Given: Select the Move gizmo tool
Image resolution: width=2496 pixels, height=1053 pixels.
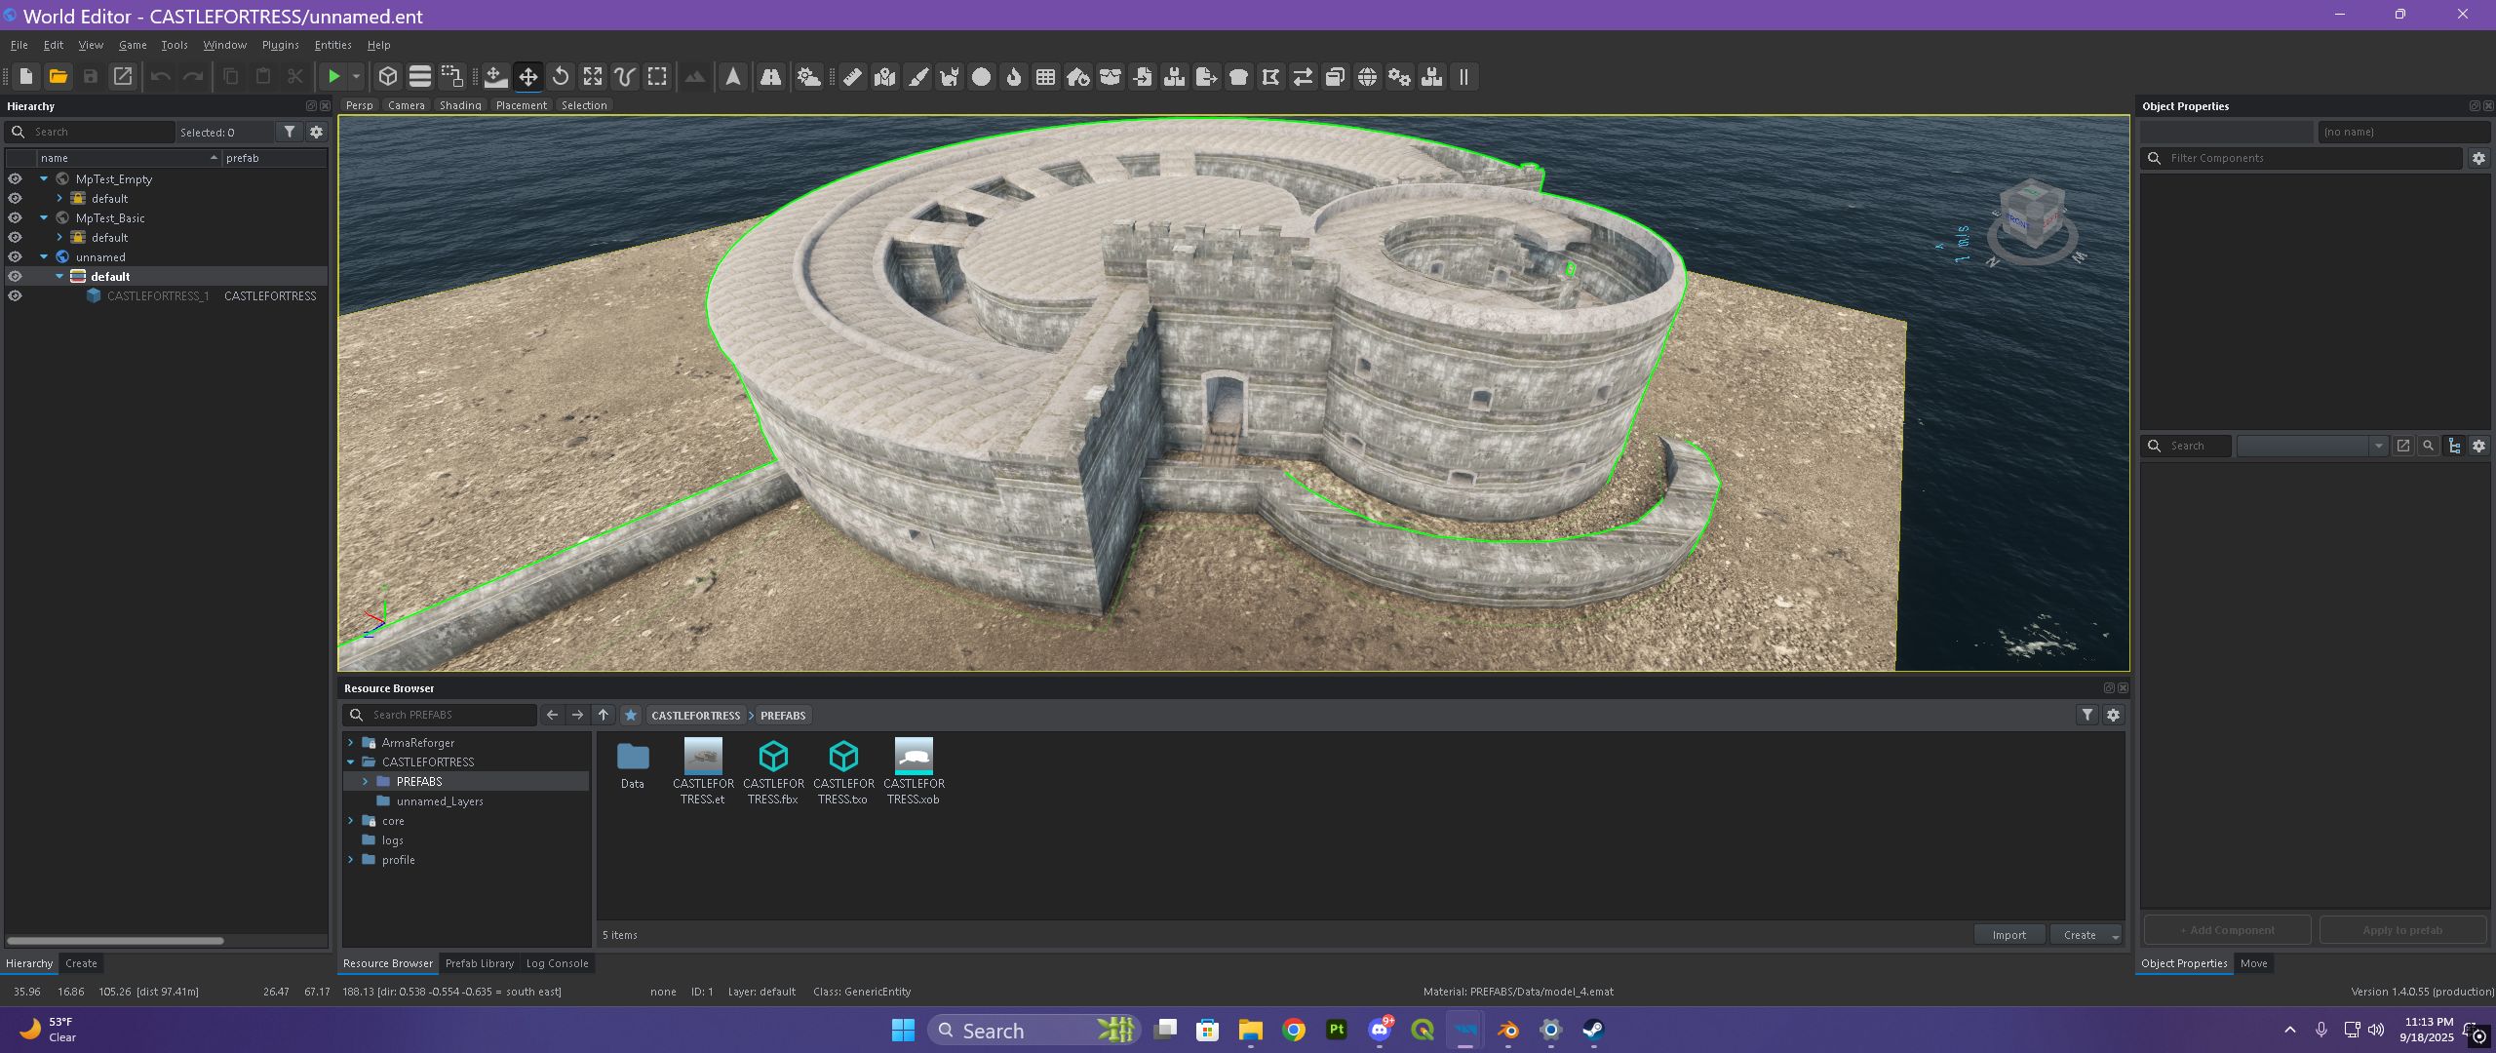Looking at the screenshot, I should click(x=527, y=77).
